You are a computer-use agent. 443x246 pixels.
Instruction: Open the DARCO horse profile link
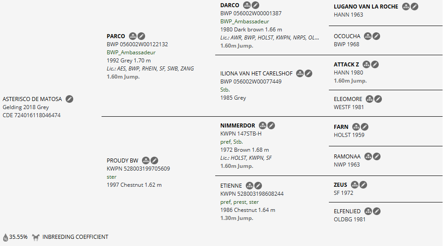pyautogui.click(x=230, y=5)
